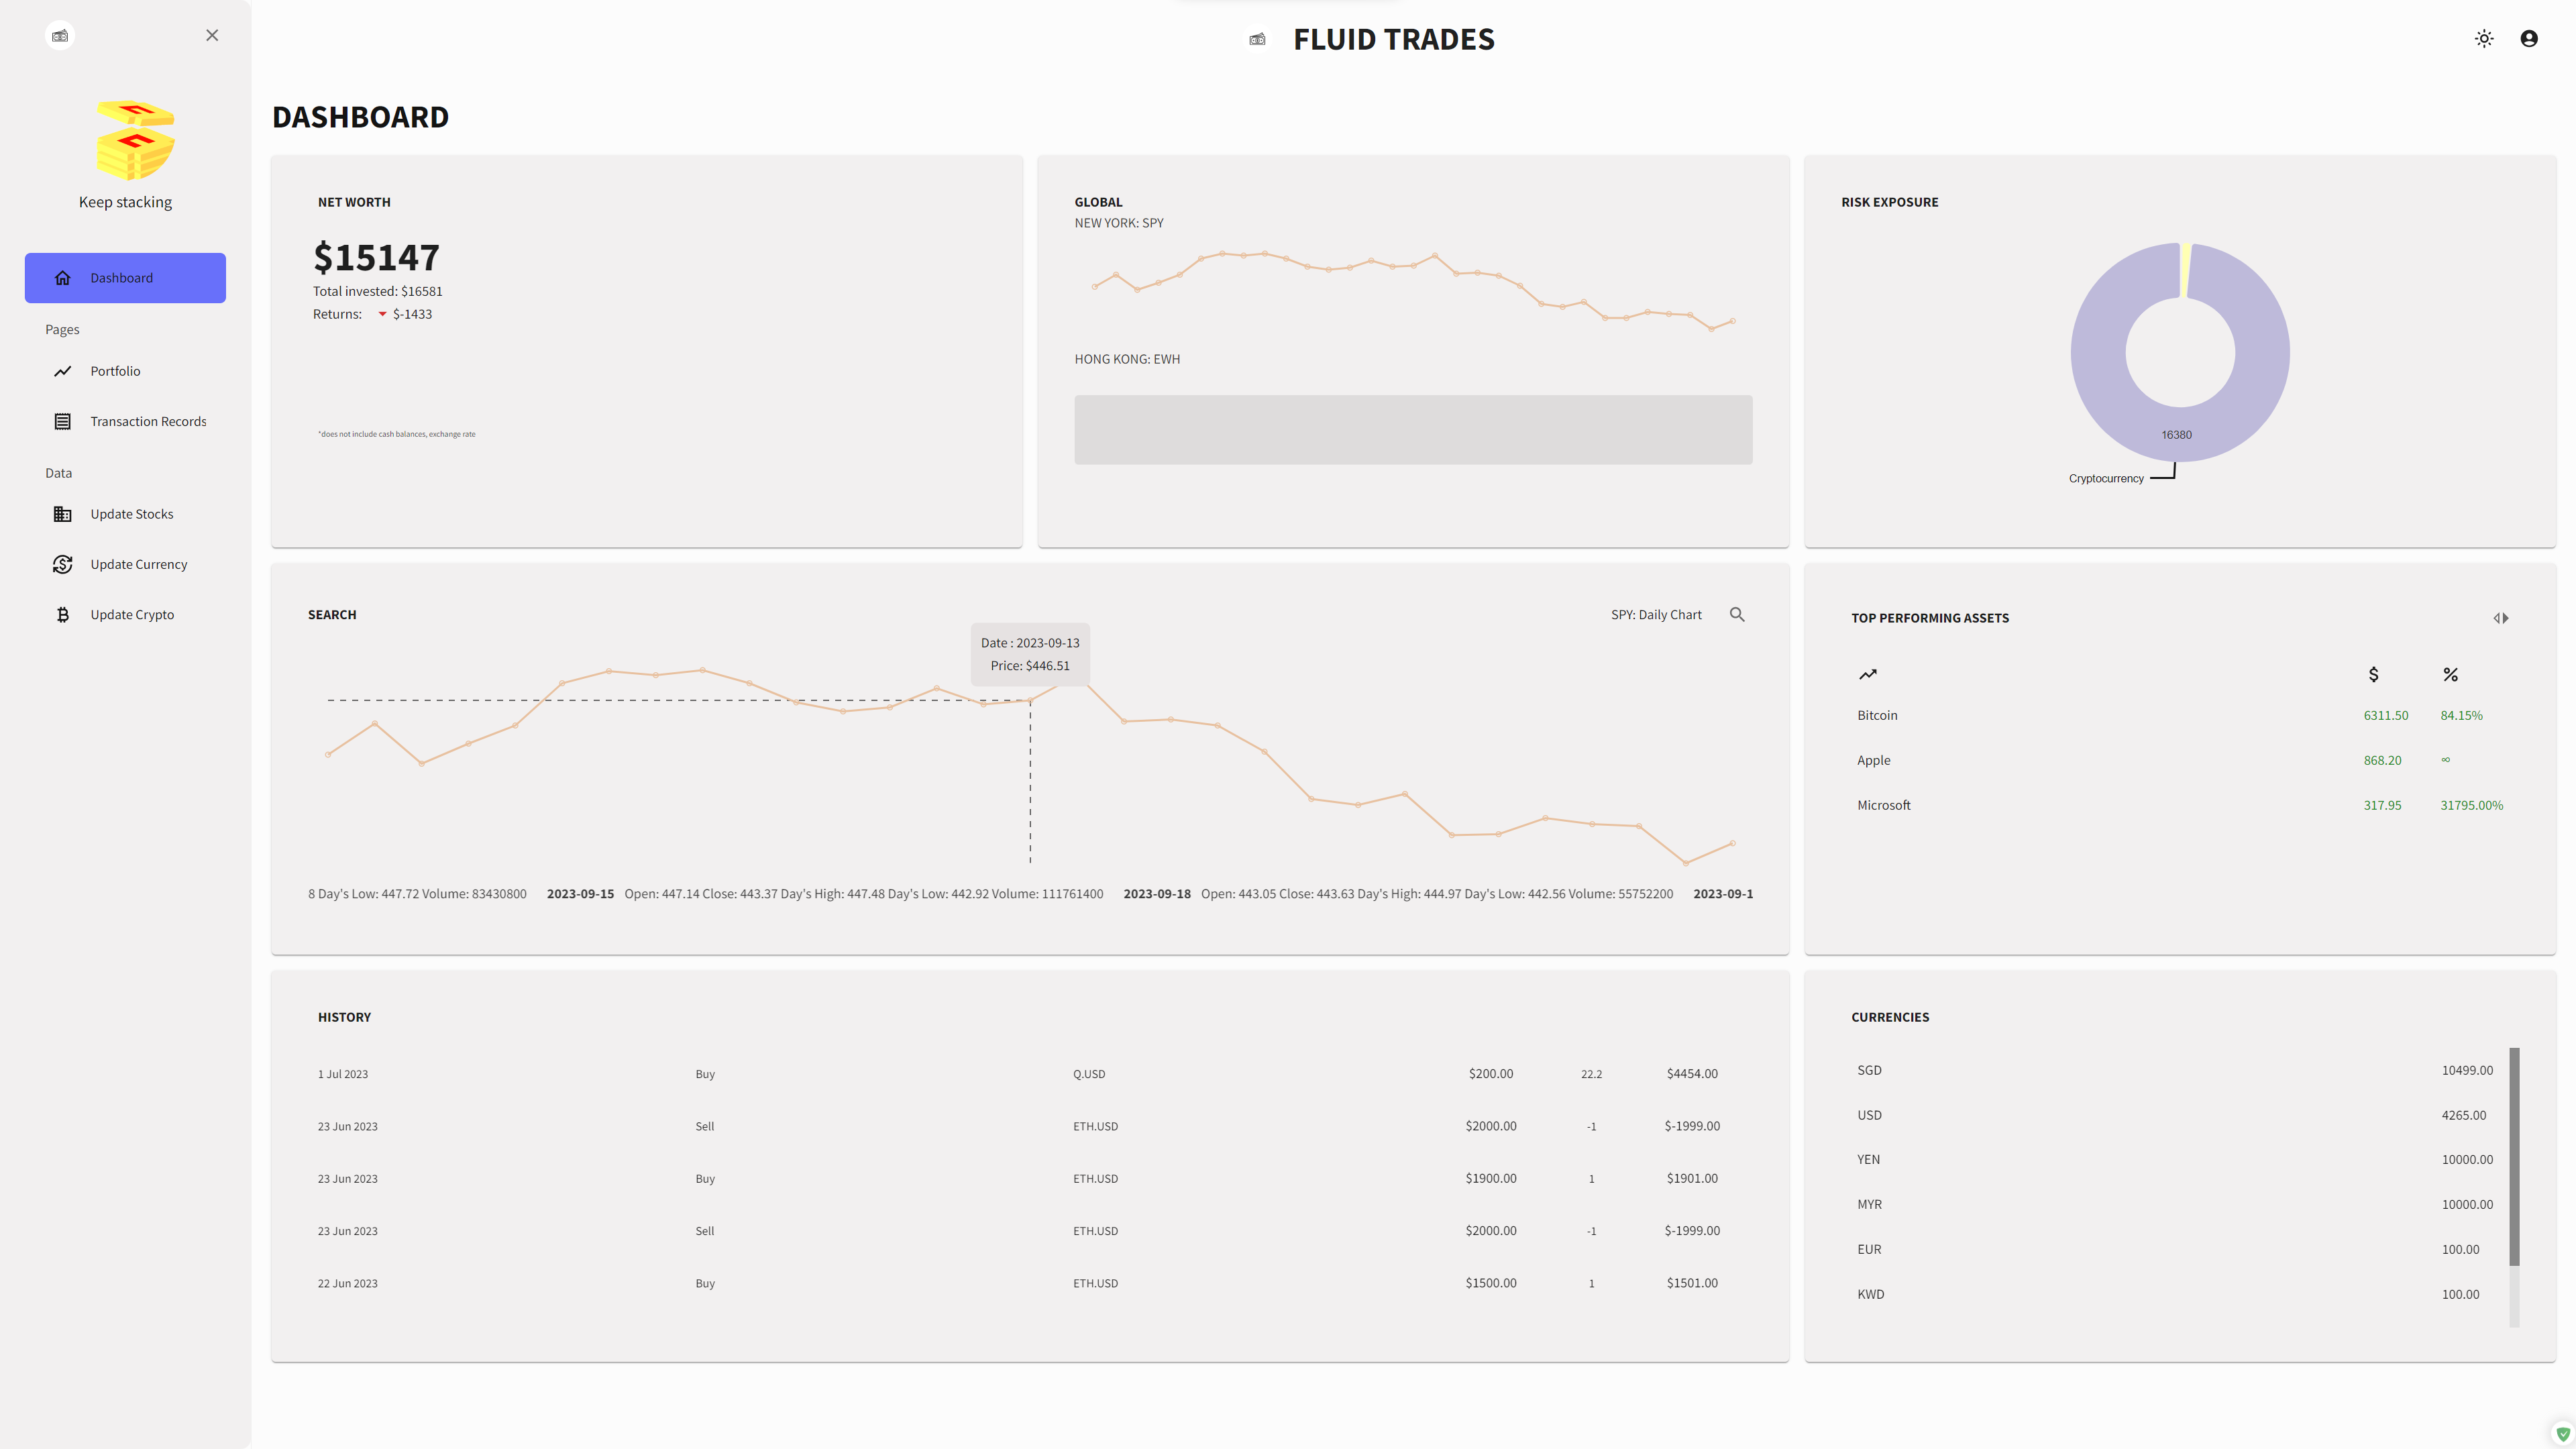Click the FLUID TRADES title logo
Viewport: 2576px width, 1449px height.
1393,39
